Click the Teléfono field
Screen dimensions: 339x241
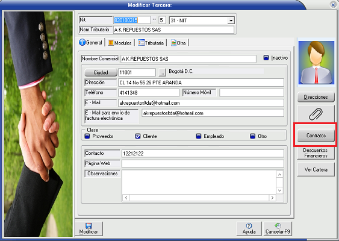(x=149, y=93)
